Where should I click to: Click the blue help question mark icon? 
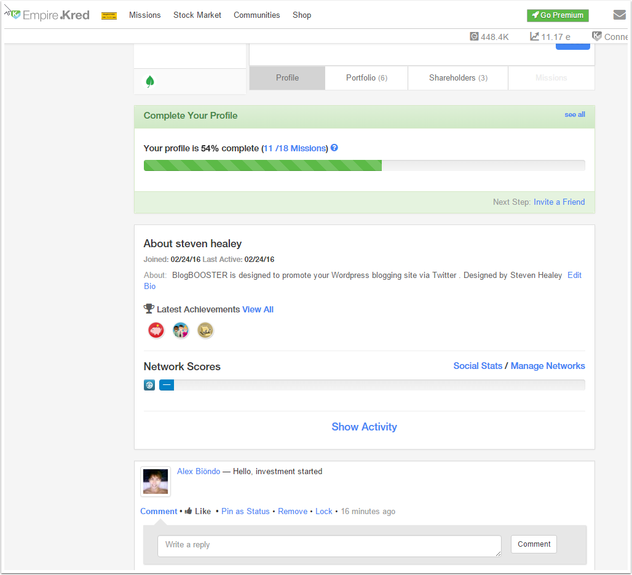334,148
